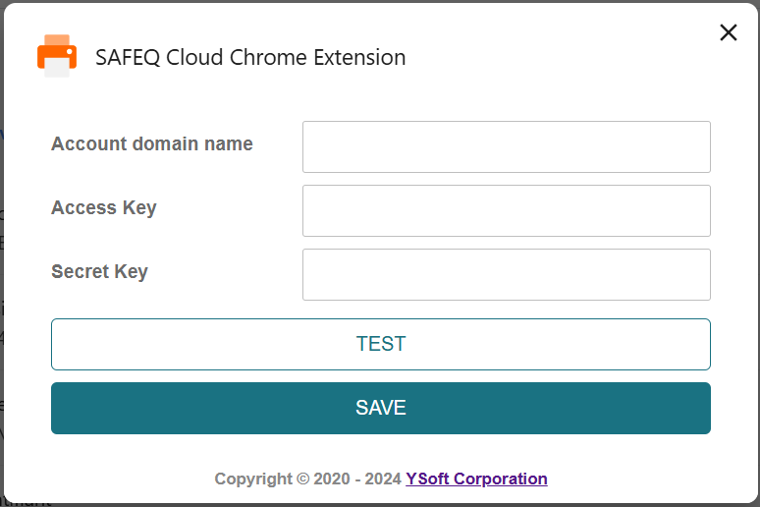Click the dimmed page backdrop beside the dialog
Image resolution: width=760 pixels, height=507 pixels.
1,253
